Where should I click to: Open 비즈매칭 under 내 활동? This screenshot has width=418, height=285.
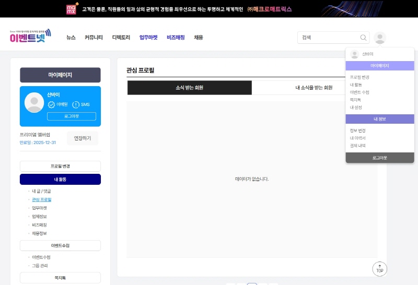(40, 225)
